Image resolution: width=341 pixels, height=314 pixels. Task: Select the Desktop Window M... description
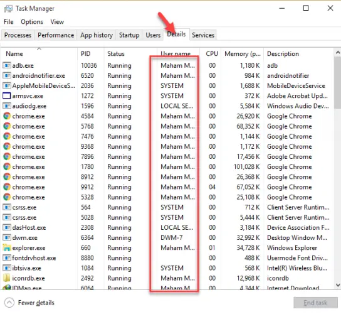(x=297, y=238)
